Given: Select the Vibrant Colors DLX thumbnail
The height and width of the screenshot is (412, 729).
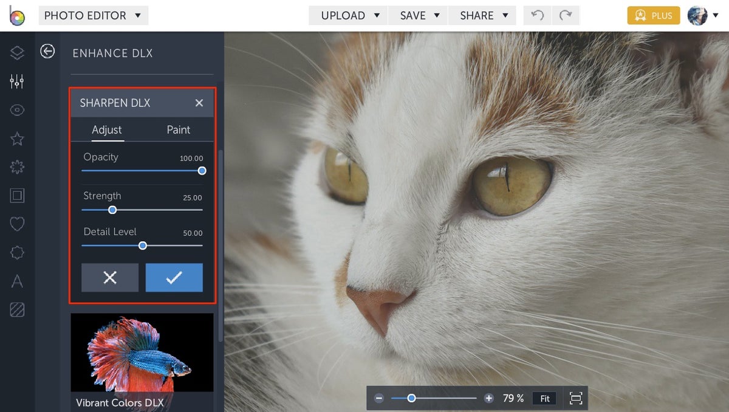Looking at the screenshot, I should coord(142,353).
